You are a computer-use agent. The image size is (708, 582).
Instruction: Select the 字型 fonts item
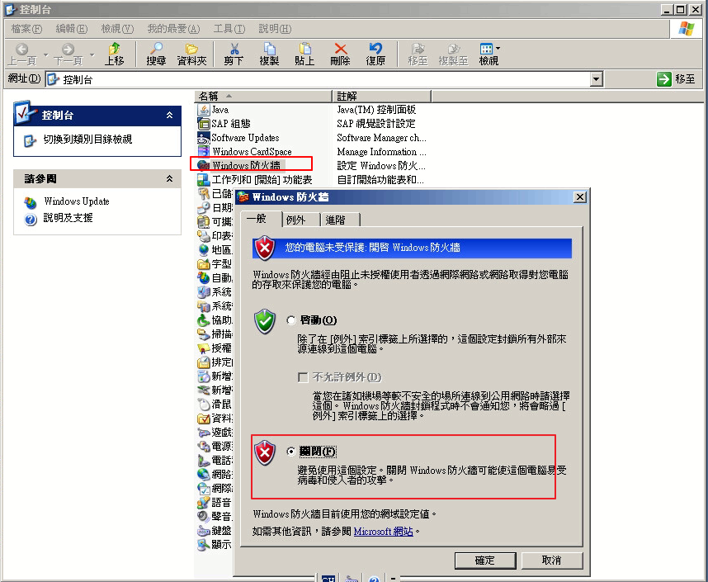[215, 264]
